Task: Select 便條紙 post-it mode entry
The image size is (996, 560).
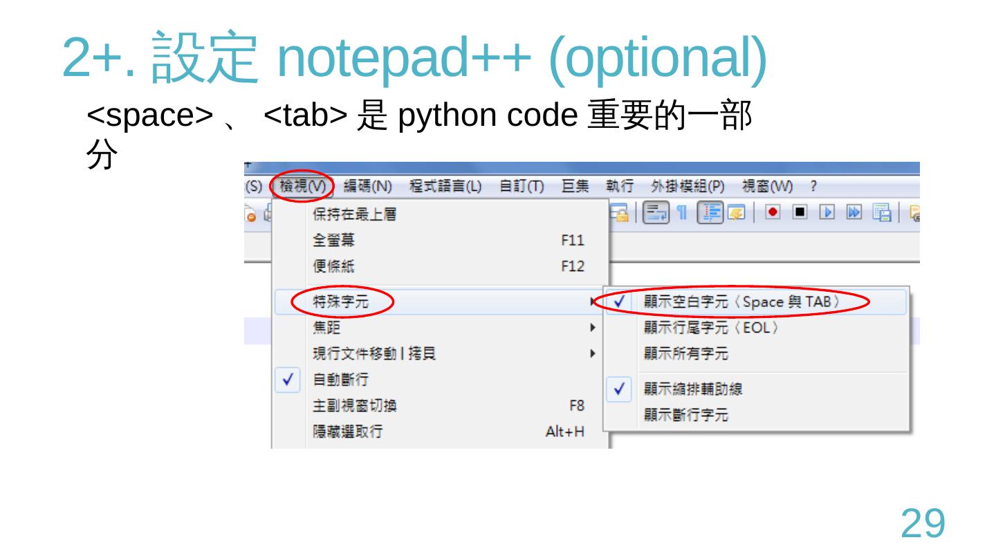Action: tap(439, 267)
